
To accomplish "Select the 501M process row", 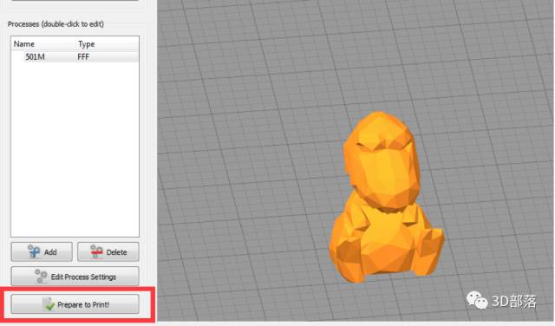I will (x=75, y=56).
